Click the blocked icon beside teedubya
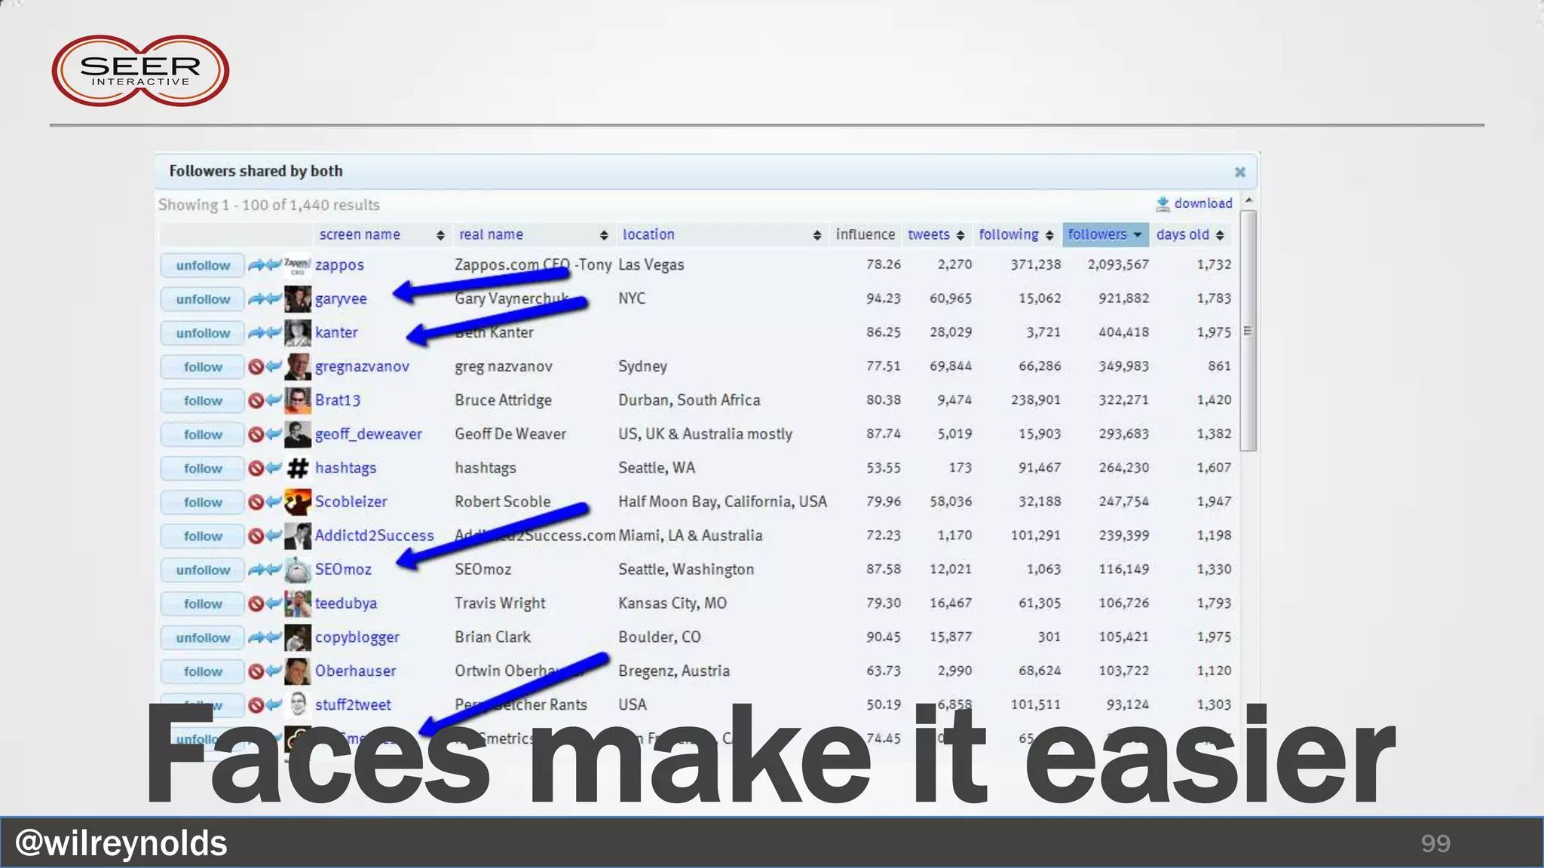1544x868 pixels. tap(256, 604)
